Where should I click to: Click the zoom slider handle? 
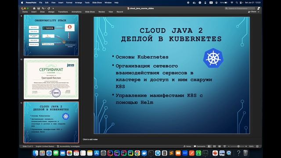(x=238, y=146)
